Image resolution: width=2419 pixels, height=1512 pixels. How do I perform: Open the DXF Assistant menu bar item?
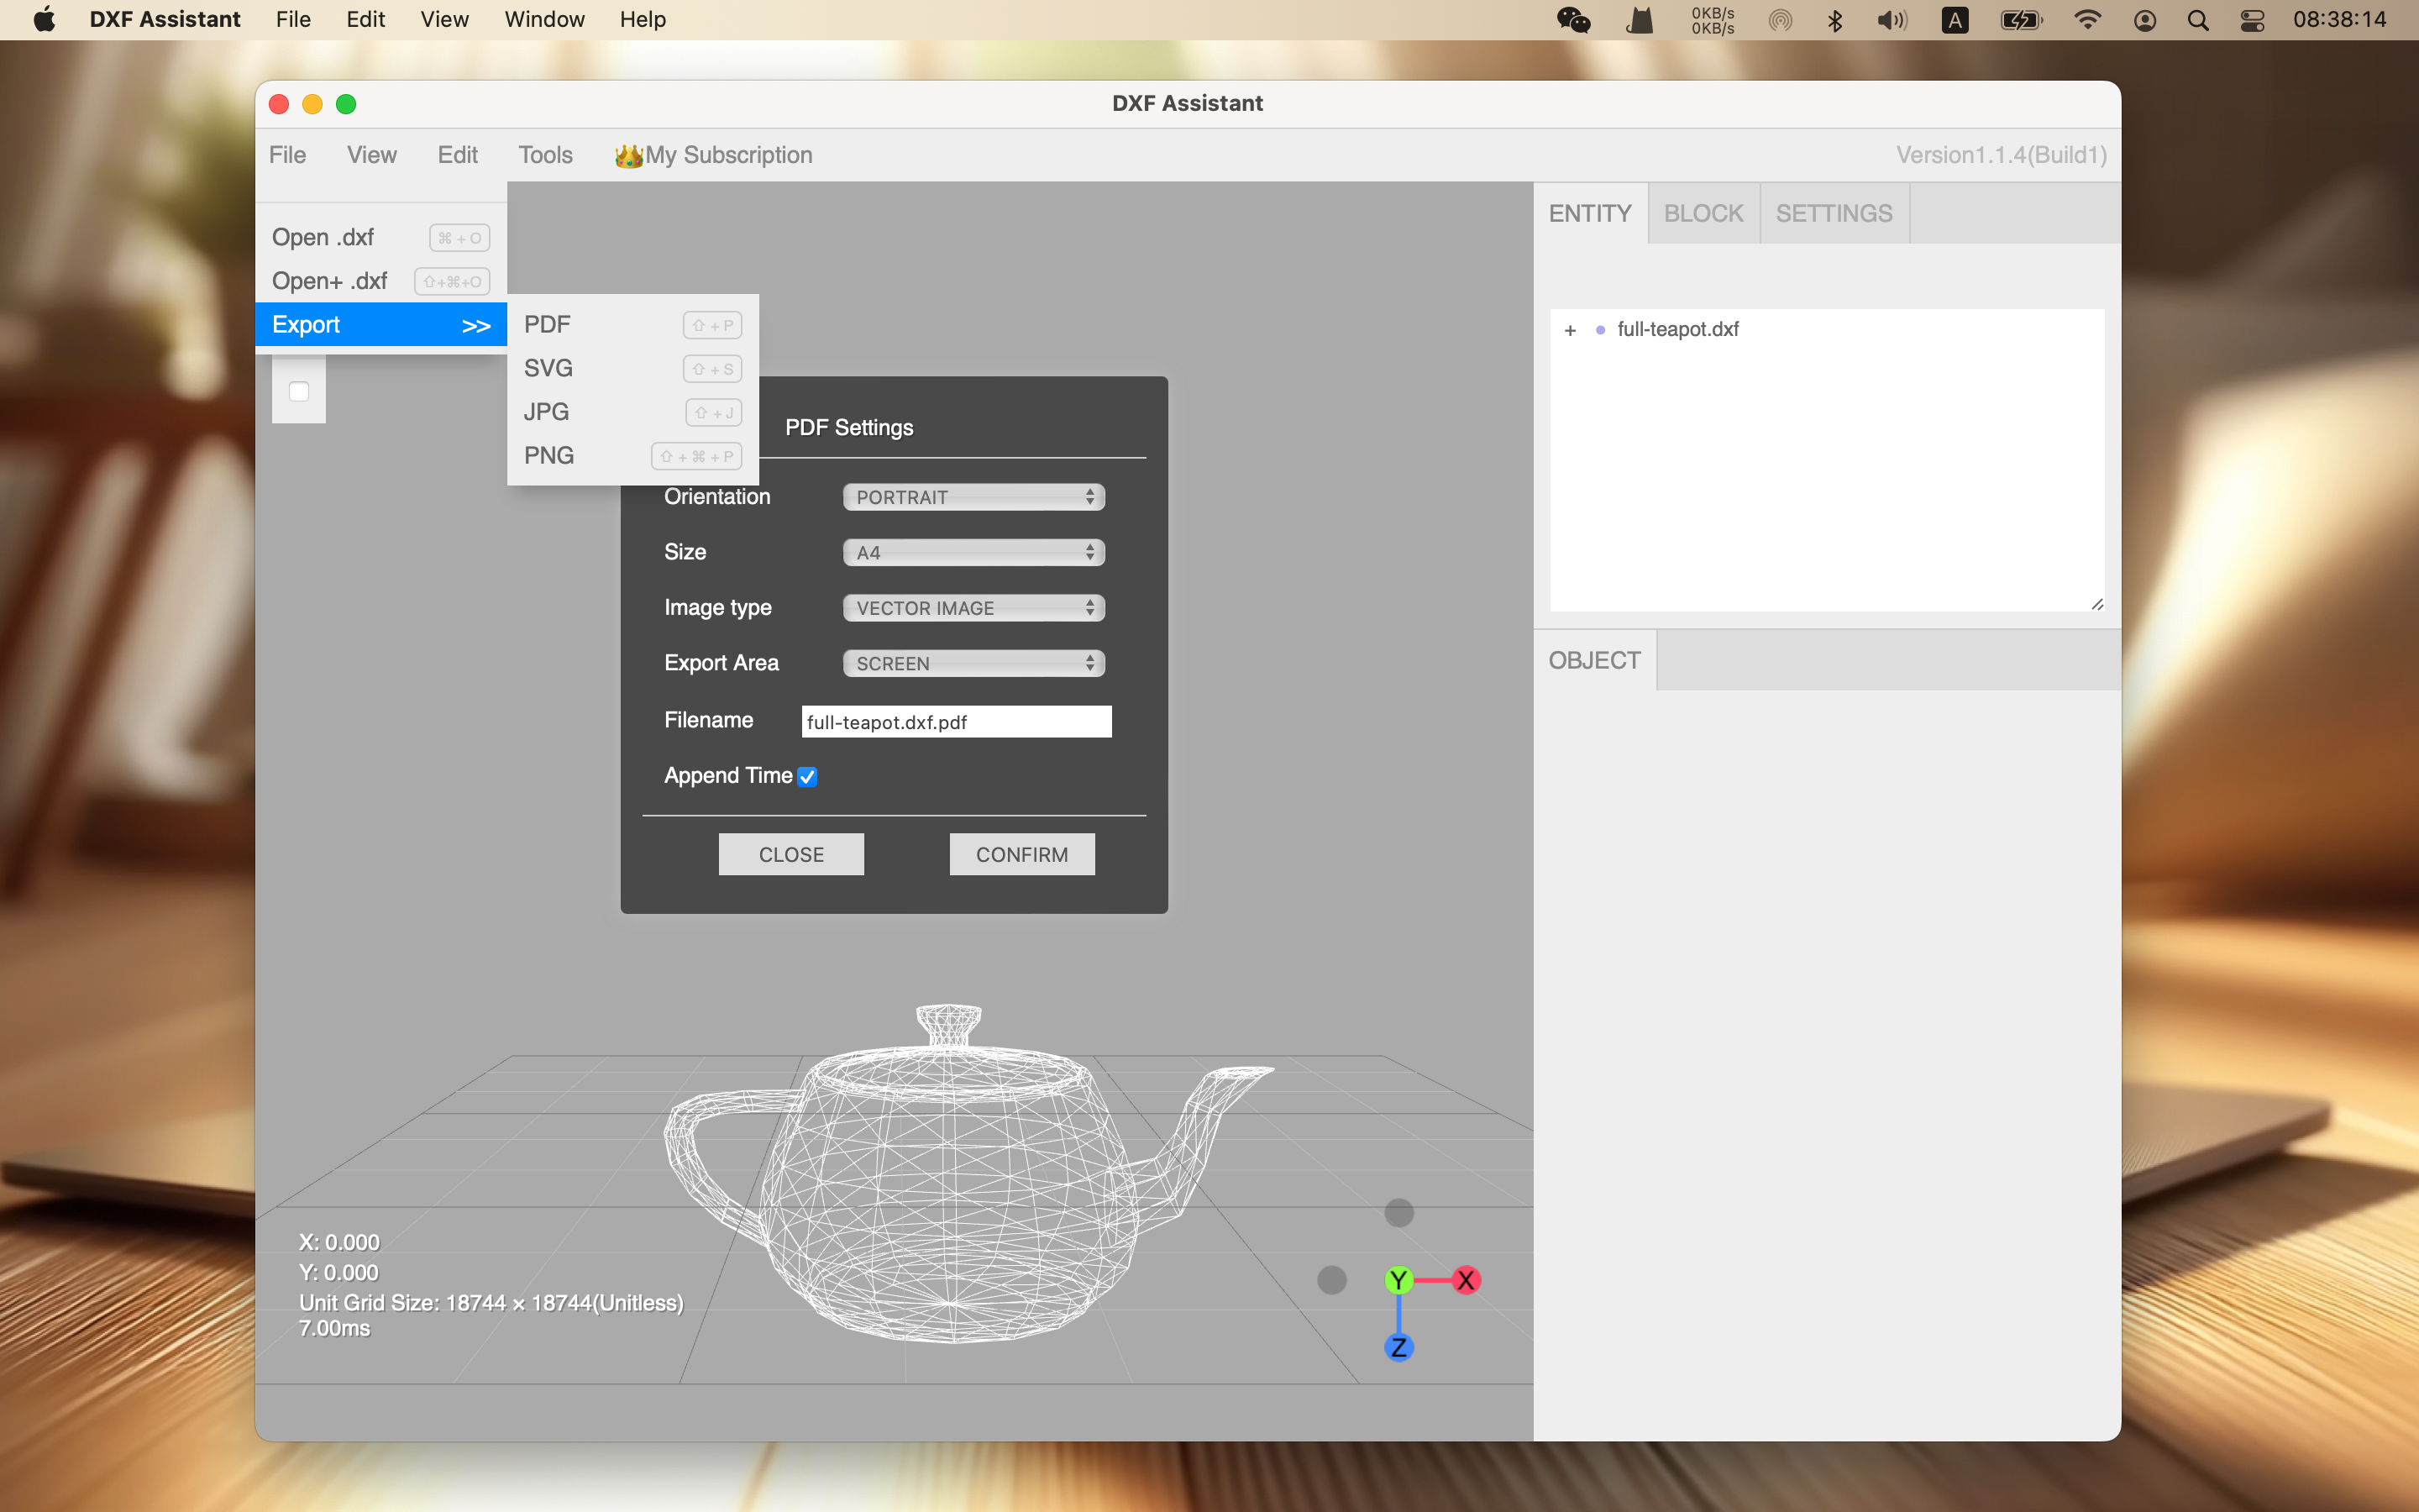coord(165,20)
